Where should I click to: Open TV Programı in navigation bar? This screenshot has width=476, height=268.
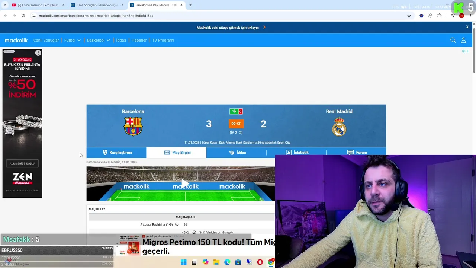coord(163,40)
